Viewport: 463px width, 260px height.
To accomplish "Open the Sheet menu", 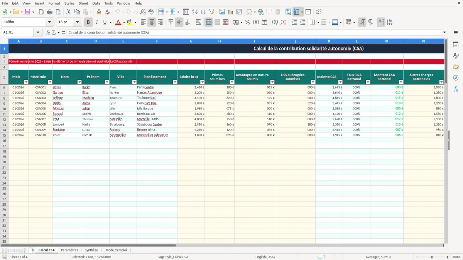I will pyautogui.click(x=83, y=3).
